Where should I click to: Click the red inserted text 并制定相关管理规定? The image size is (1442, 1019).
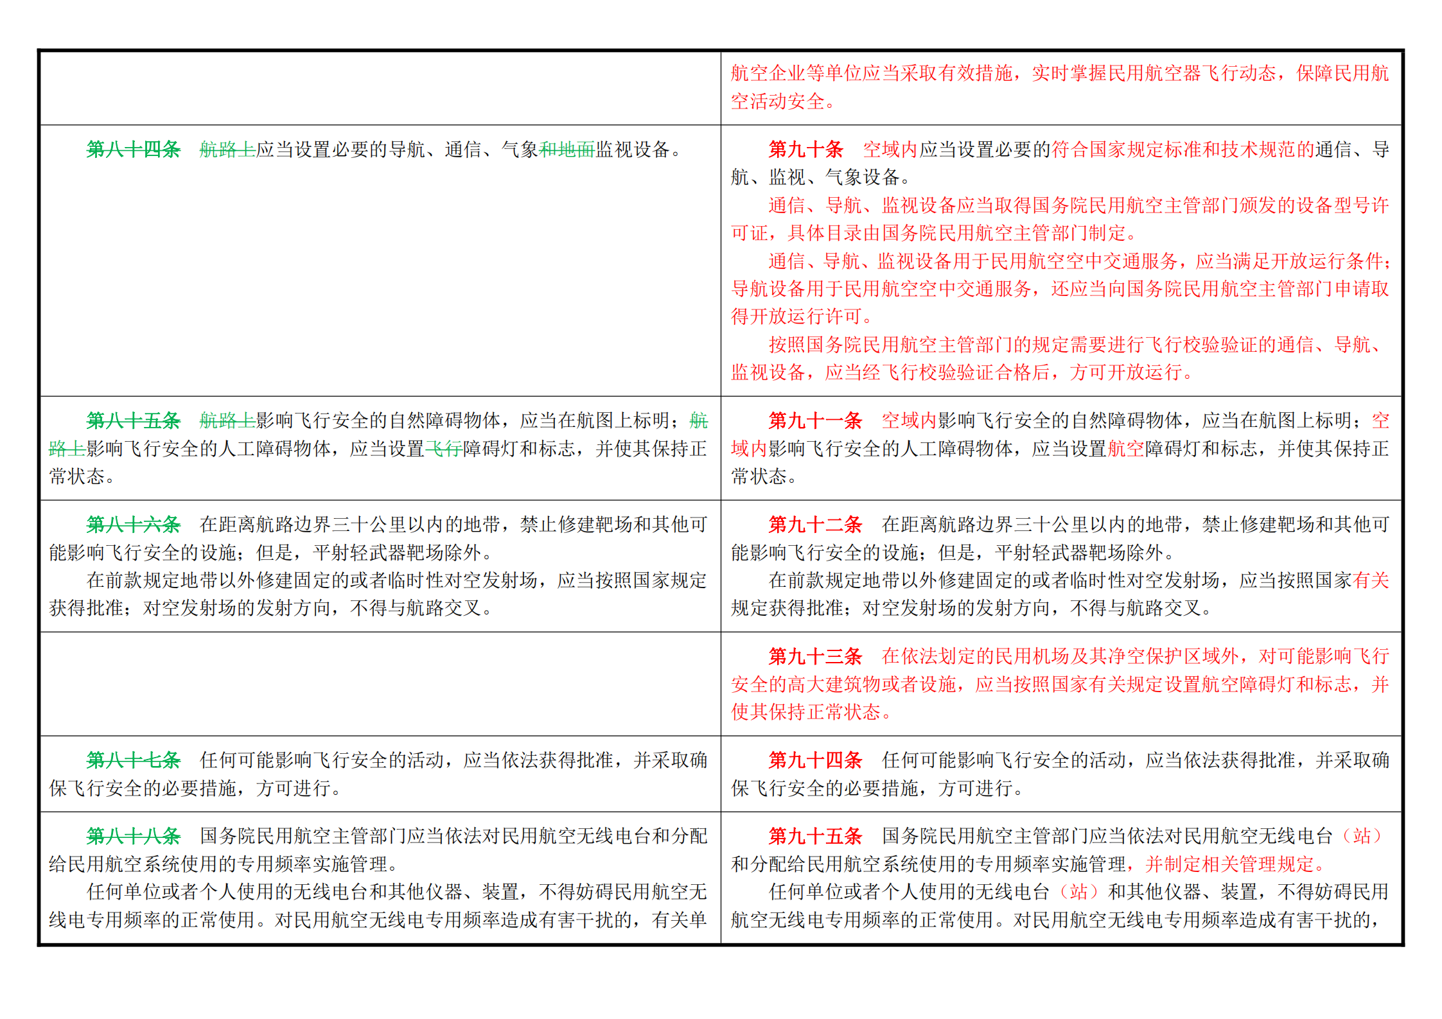pyautogui.click(x=1229, y=864)
